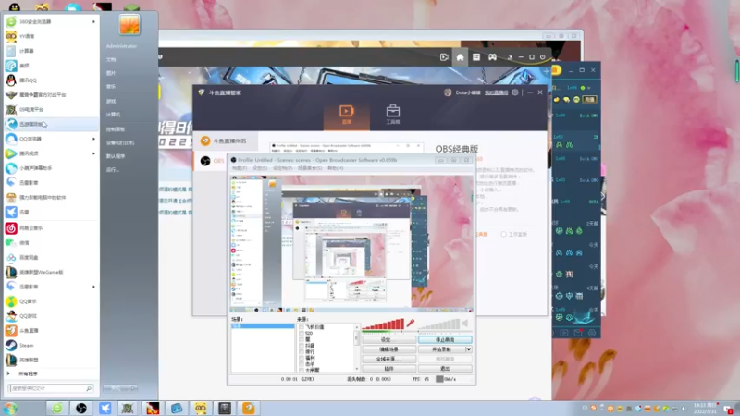Click 开始录制 Start Recording button
The width and height of the screenshot is (740, 416).
coord(442,349)
